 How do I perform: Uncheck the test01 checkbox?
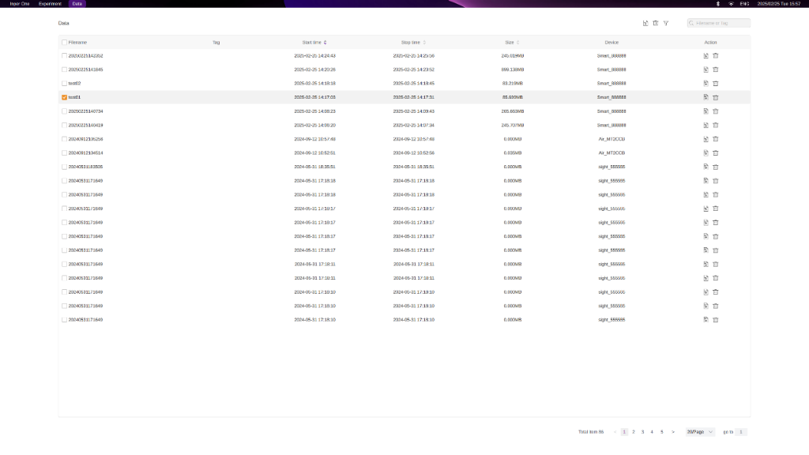(64, 97)
